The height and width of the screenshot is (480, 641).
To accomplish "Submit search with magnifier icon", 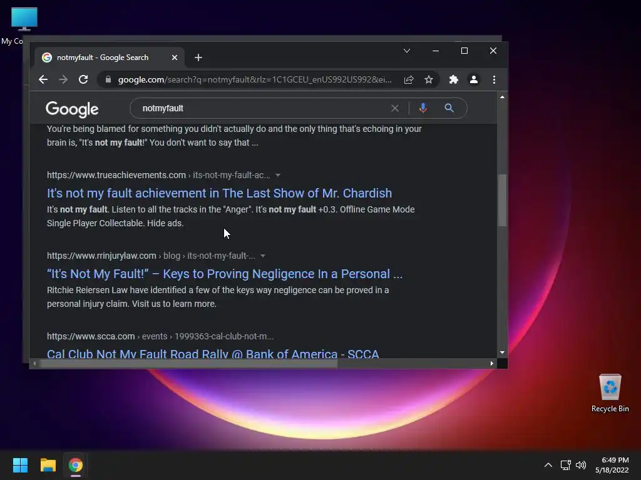I will click(449, 108).
